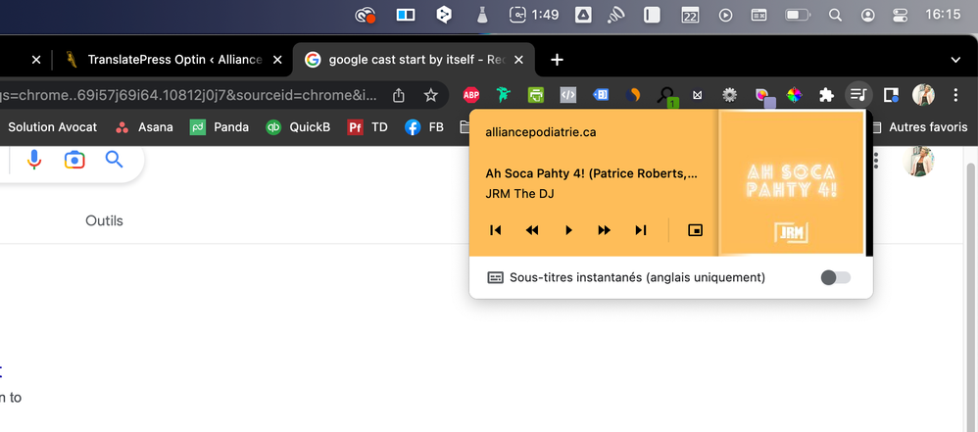Open macOS Control Center icon
Viewport: 978px width, 432px height.
(900, 15)
